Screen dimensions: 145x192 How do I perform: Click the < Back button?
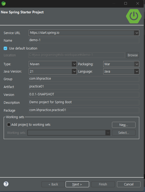coord(53,184)
